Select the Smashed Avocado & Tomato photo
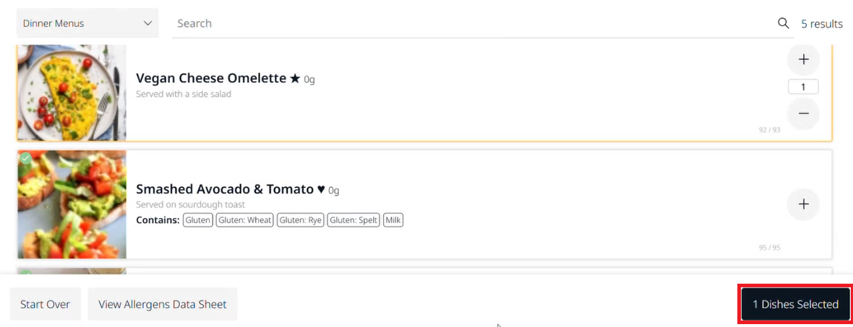853x327 pixels. (x=72, y=204)
